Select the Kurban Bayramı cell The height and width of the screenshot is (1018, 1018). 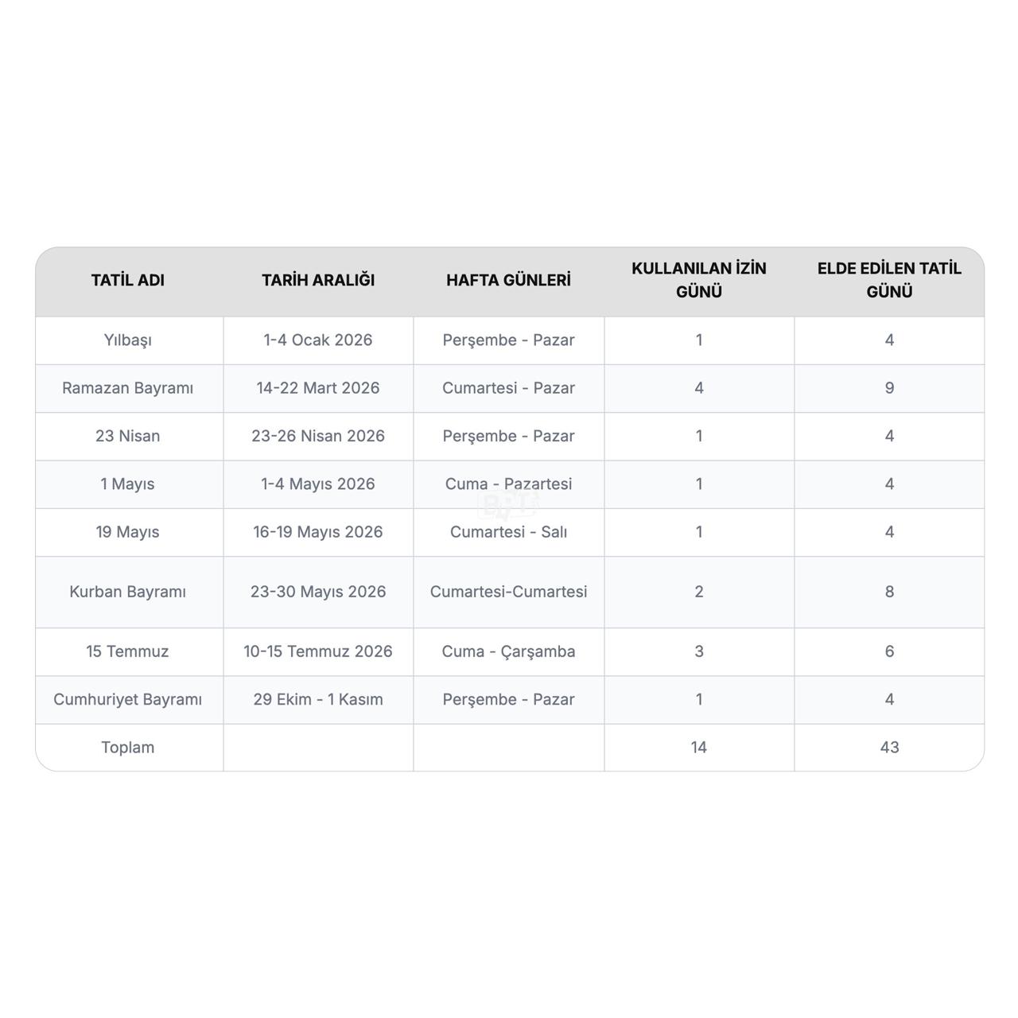pos(128,592)
